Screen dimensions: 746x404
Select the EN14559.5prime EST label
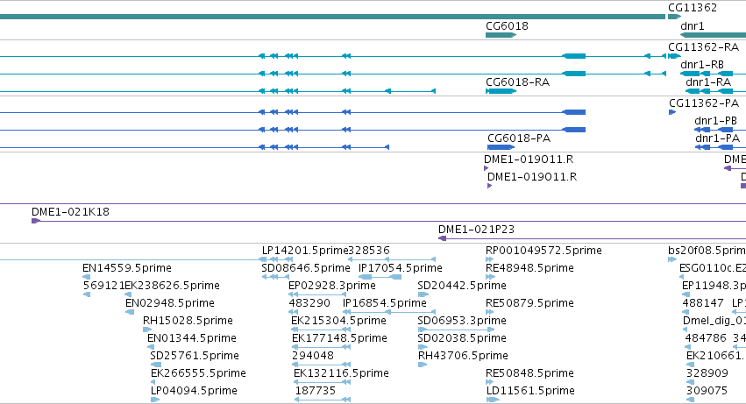[x=127, y=268]
